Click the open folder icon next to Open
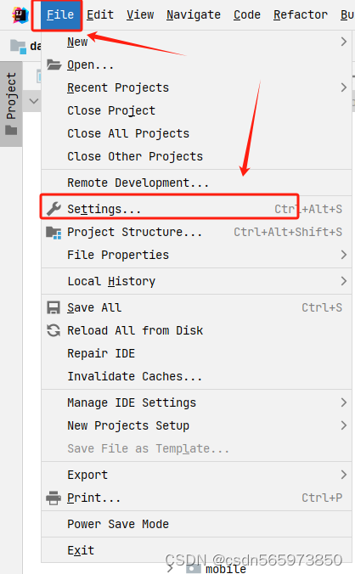The width and height of the screenshot is (355, 574). (x=54, y=65)
